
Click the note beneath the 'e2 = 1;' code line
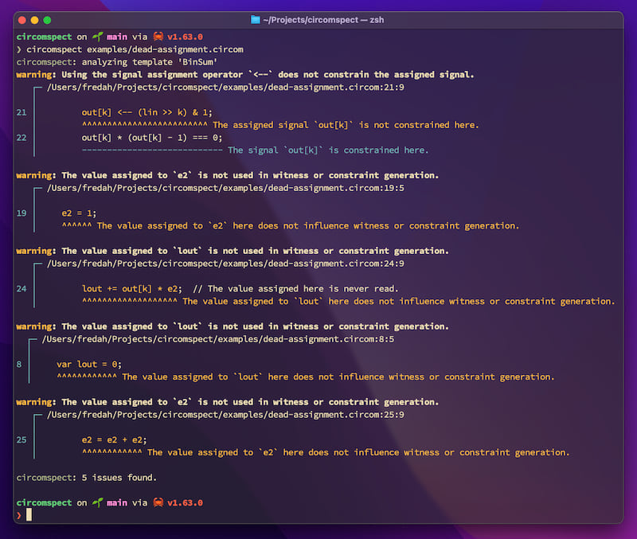coord(308,226)
